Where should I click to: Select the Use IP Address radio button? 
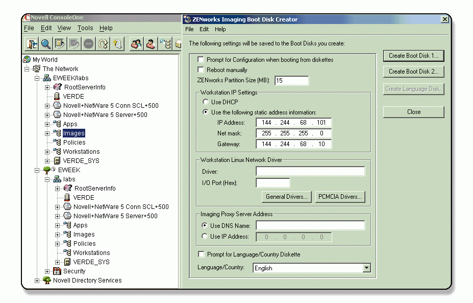(x=205, y=236)
